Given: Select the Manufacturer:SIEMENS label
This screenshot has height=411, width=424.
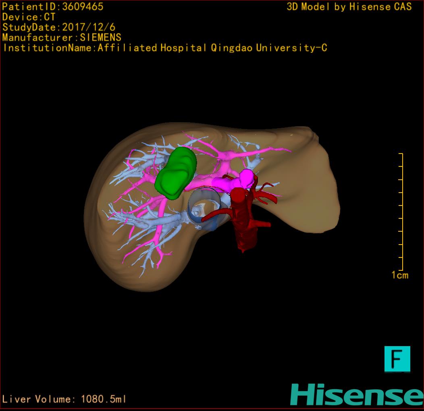Looking at the screenshot, I should coord(62,37).
